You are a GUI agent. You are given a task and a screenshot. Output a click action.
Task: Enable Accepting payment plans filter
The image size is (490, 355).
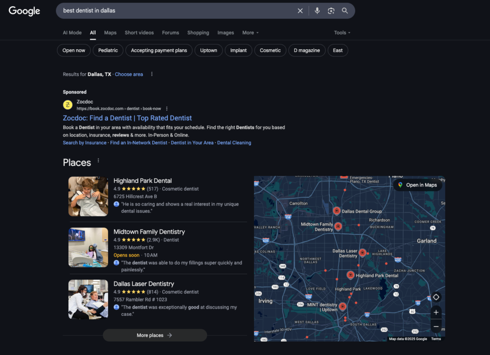(x=159, y=50)
